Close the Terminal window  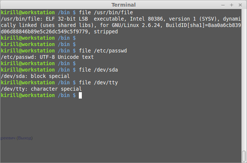coord(240,4)
